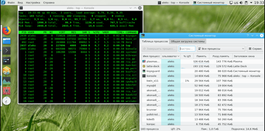This screenshot has width=265, height=131.
Task: Open the 'Настройка' menu in Konsole
Action: coord(33,3)
